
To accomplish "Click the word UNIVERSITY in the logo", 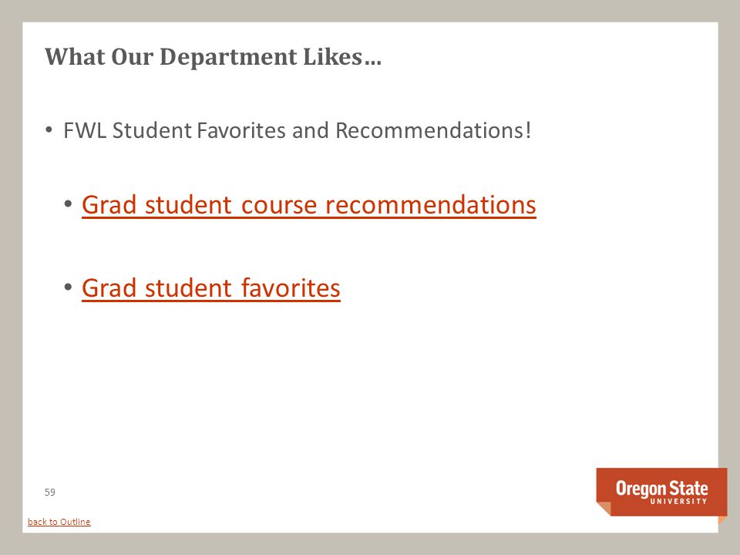I will (678, 501).
